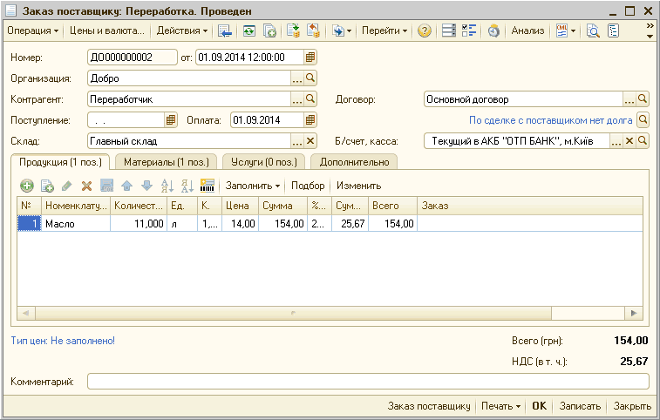Click the magnifier document preview icon

pos(593,30)
